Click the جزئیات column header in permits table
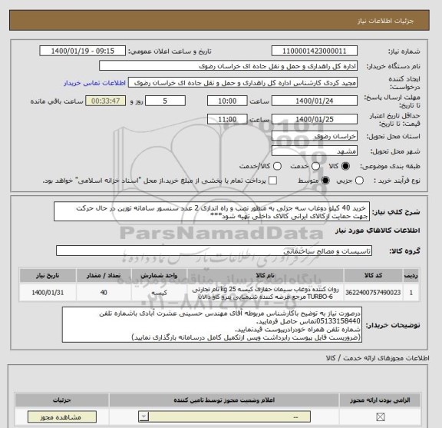 tap(61, 400)
